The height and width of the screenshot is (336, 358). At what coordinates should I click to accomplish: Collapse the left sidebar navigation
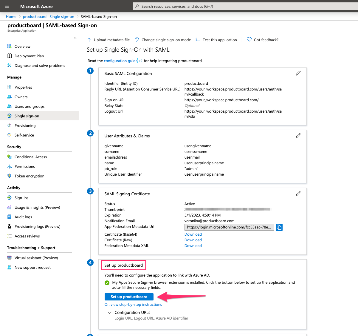pos(75,38)
